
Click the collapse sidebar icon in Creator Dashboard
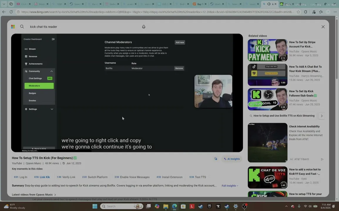[53, 39]
